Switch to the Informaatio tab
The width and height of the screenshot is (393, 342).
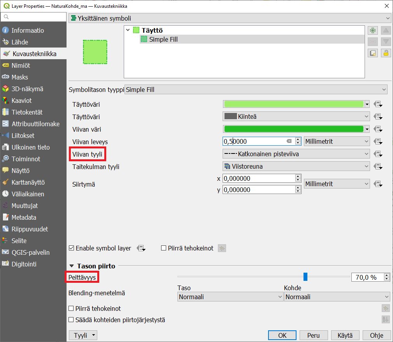[x=28, y=30]
